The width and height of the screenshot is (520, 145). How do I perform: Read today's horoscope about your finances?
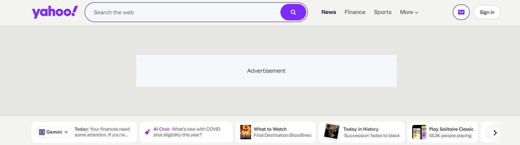tap(102, 132)
